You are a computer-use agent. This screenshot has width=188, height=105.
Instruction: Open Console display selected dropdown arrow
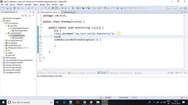(x=174, y=73)
